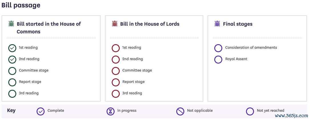Click the Complete checkmark icon in the key
The height and width of the screenshot is (120, 310).
(41, 111)
